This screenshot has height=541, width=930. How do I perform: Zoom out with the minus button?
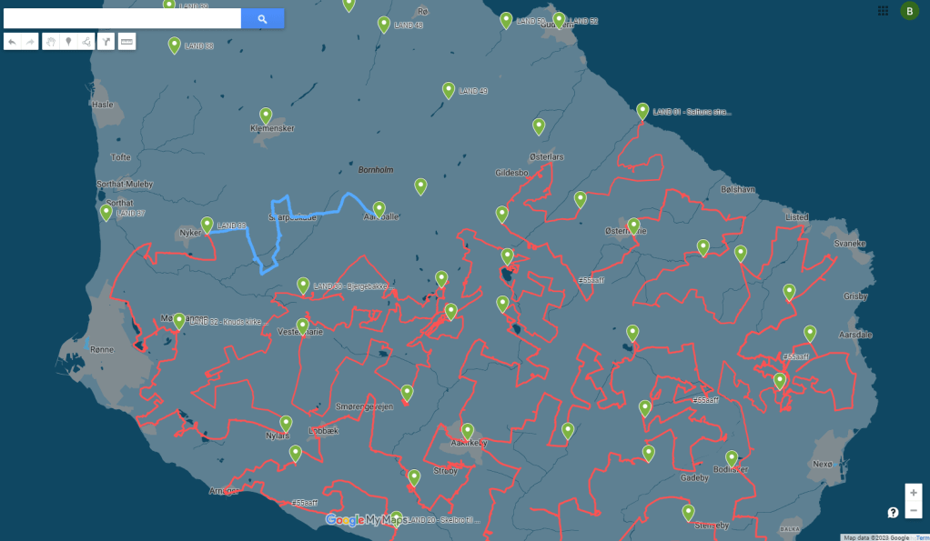click(x=913, y=510)
